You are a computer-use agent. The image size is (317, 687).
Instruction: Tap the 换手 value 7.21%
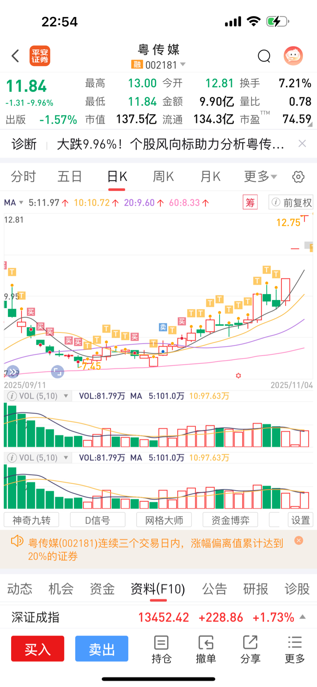(x=295, y=83)
